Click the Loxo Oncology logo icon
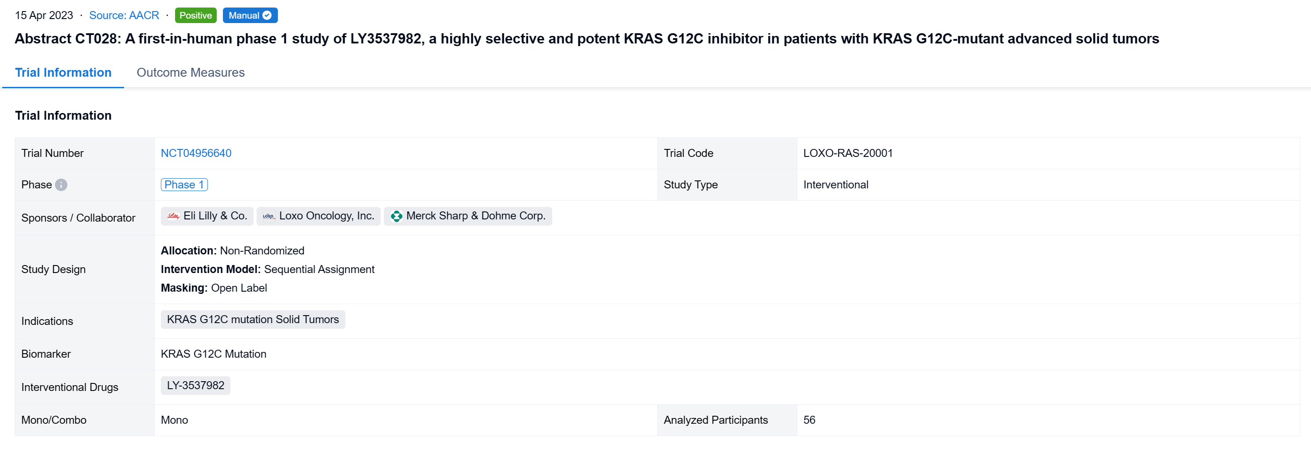 [x=269, y=216]
